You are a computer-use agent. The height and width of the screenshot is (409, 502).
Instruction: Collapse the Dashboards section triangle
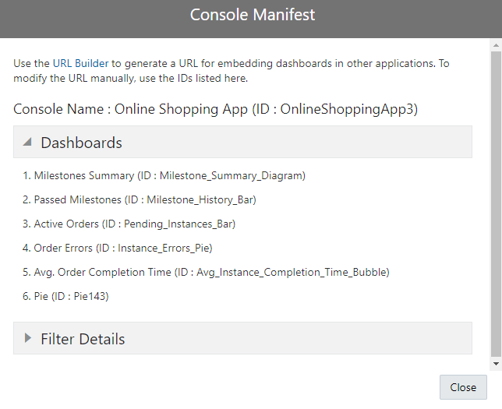pos(27,143)
